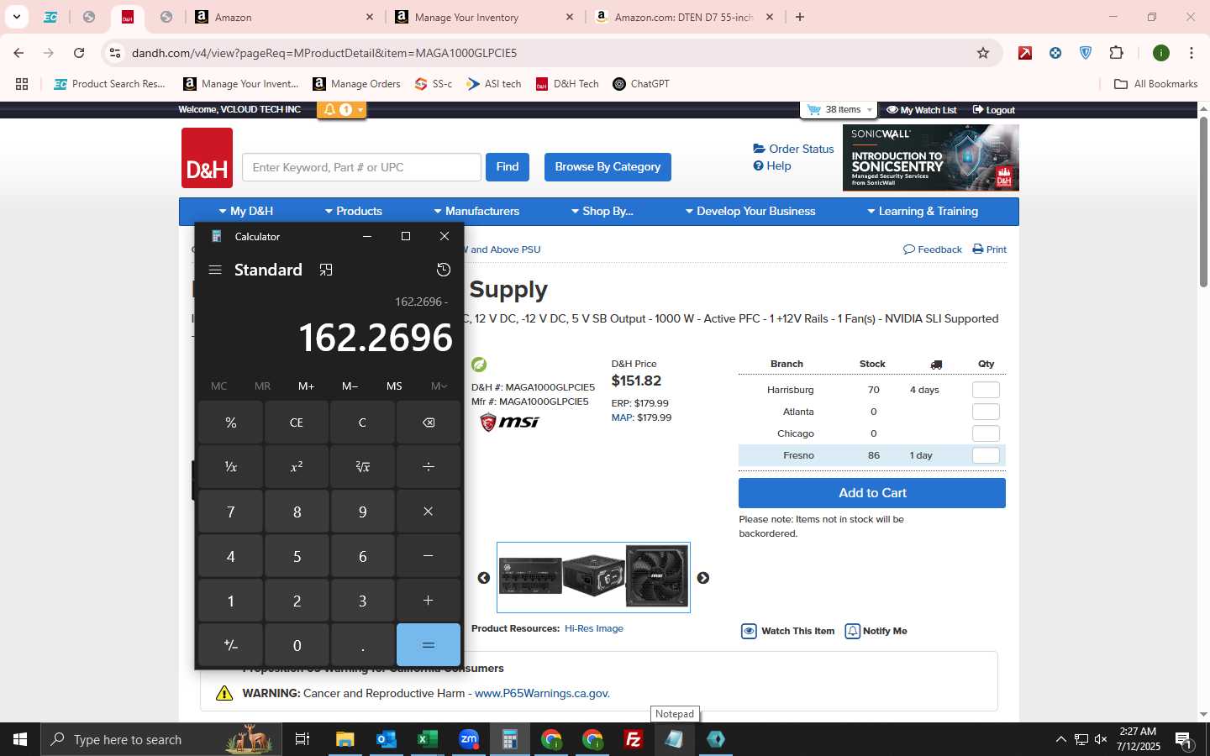
Task: Click Browse By Category button
Action: tap(608, 166)
